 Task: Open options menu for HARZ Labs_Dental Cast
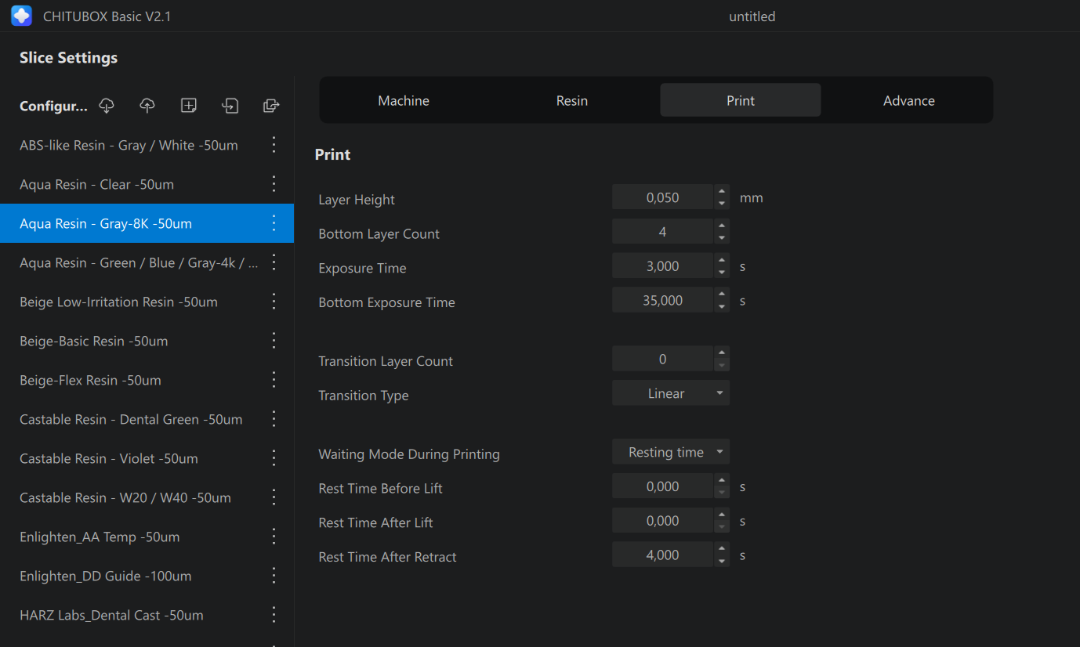coord(274,615)
